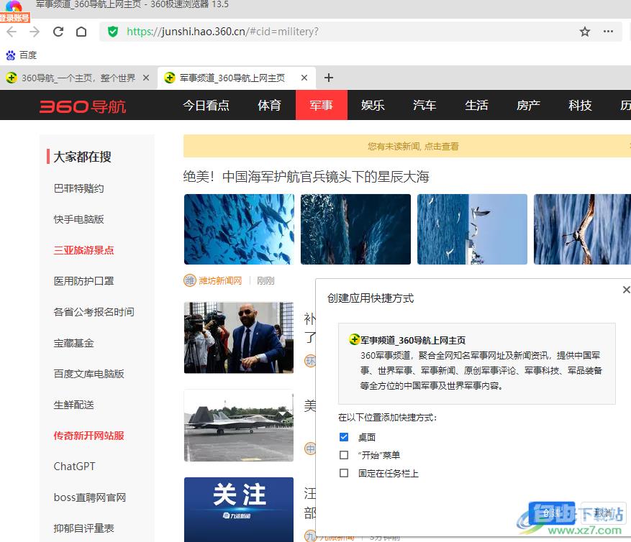Image resolution: width=631 pixels, height=542 pixels.
Task: Search trending term 各省公考报名时间
Action: click(x=94, y=311)
